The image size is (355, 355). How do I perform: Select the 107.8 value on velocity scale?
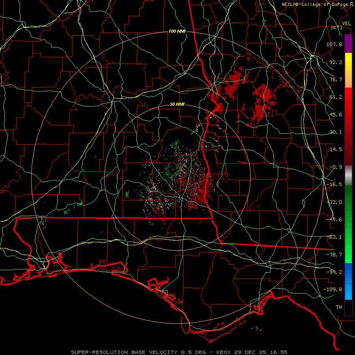click(x=334, y=44)
